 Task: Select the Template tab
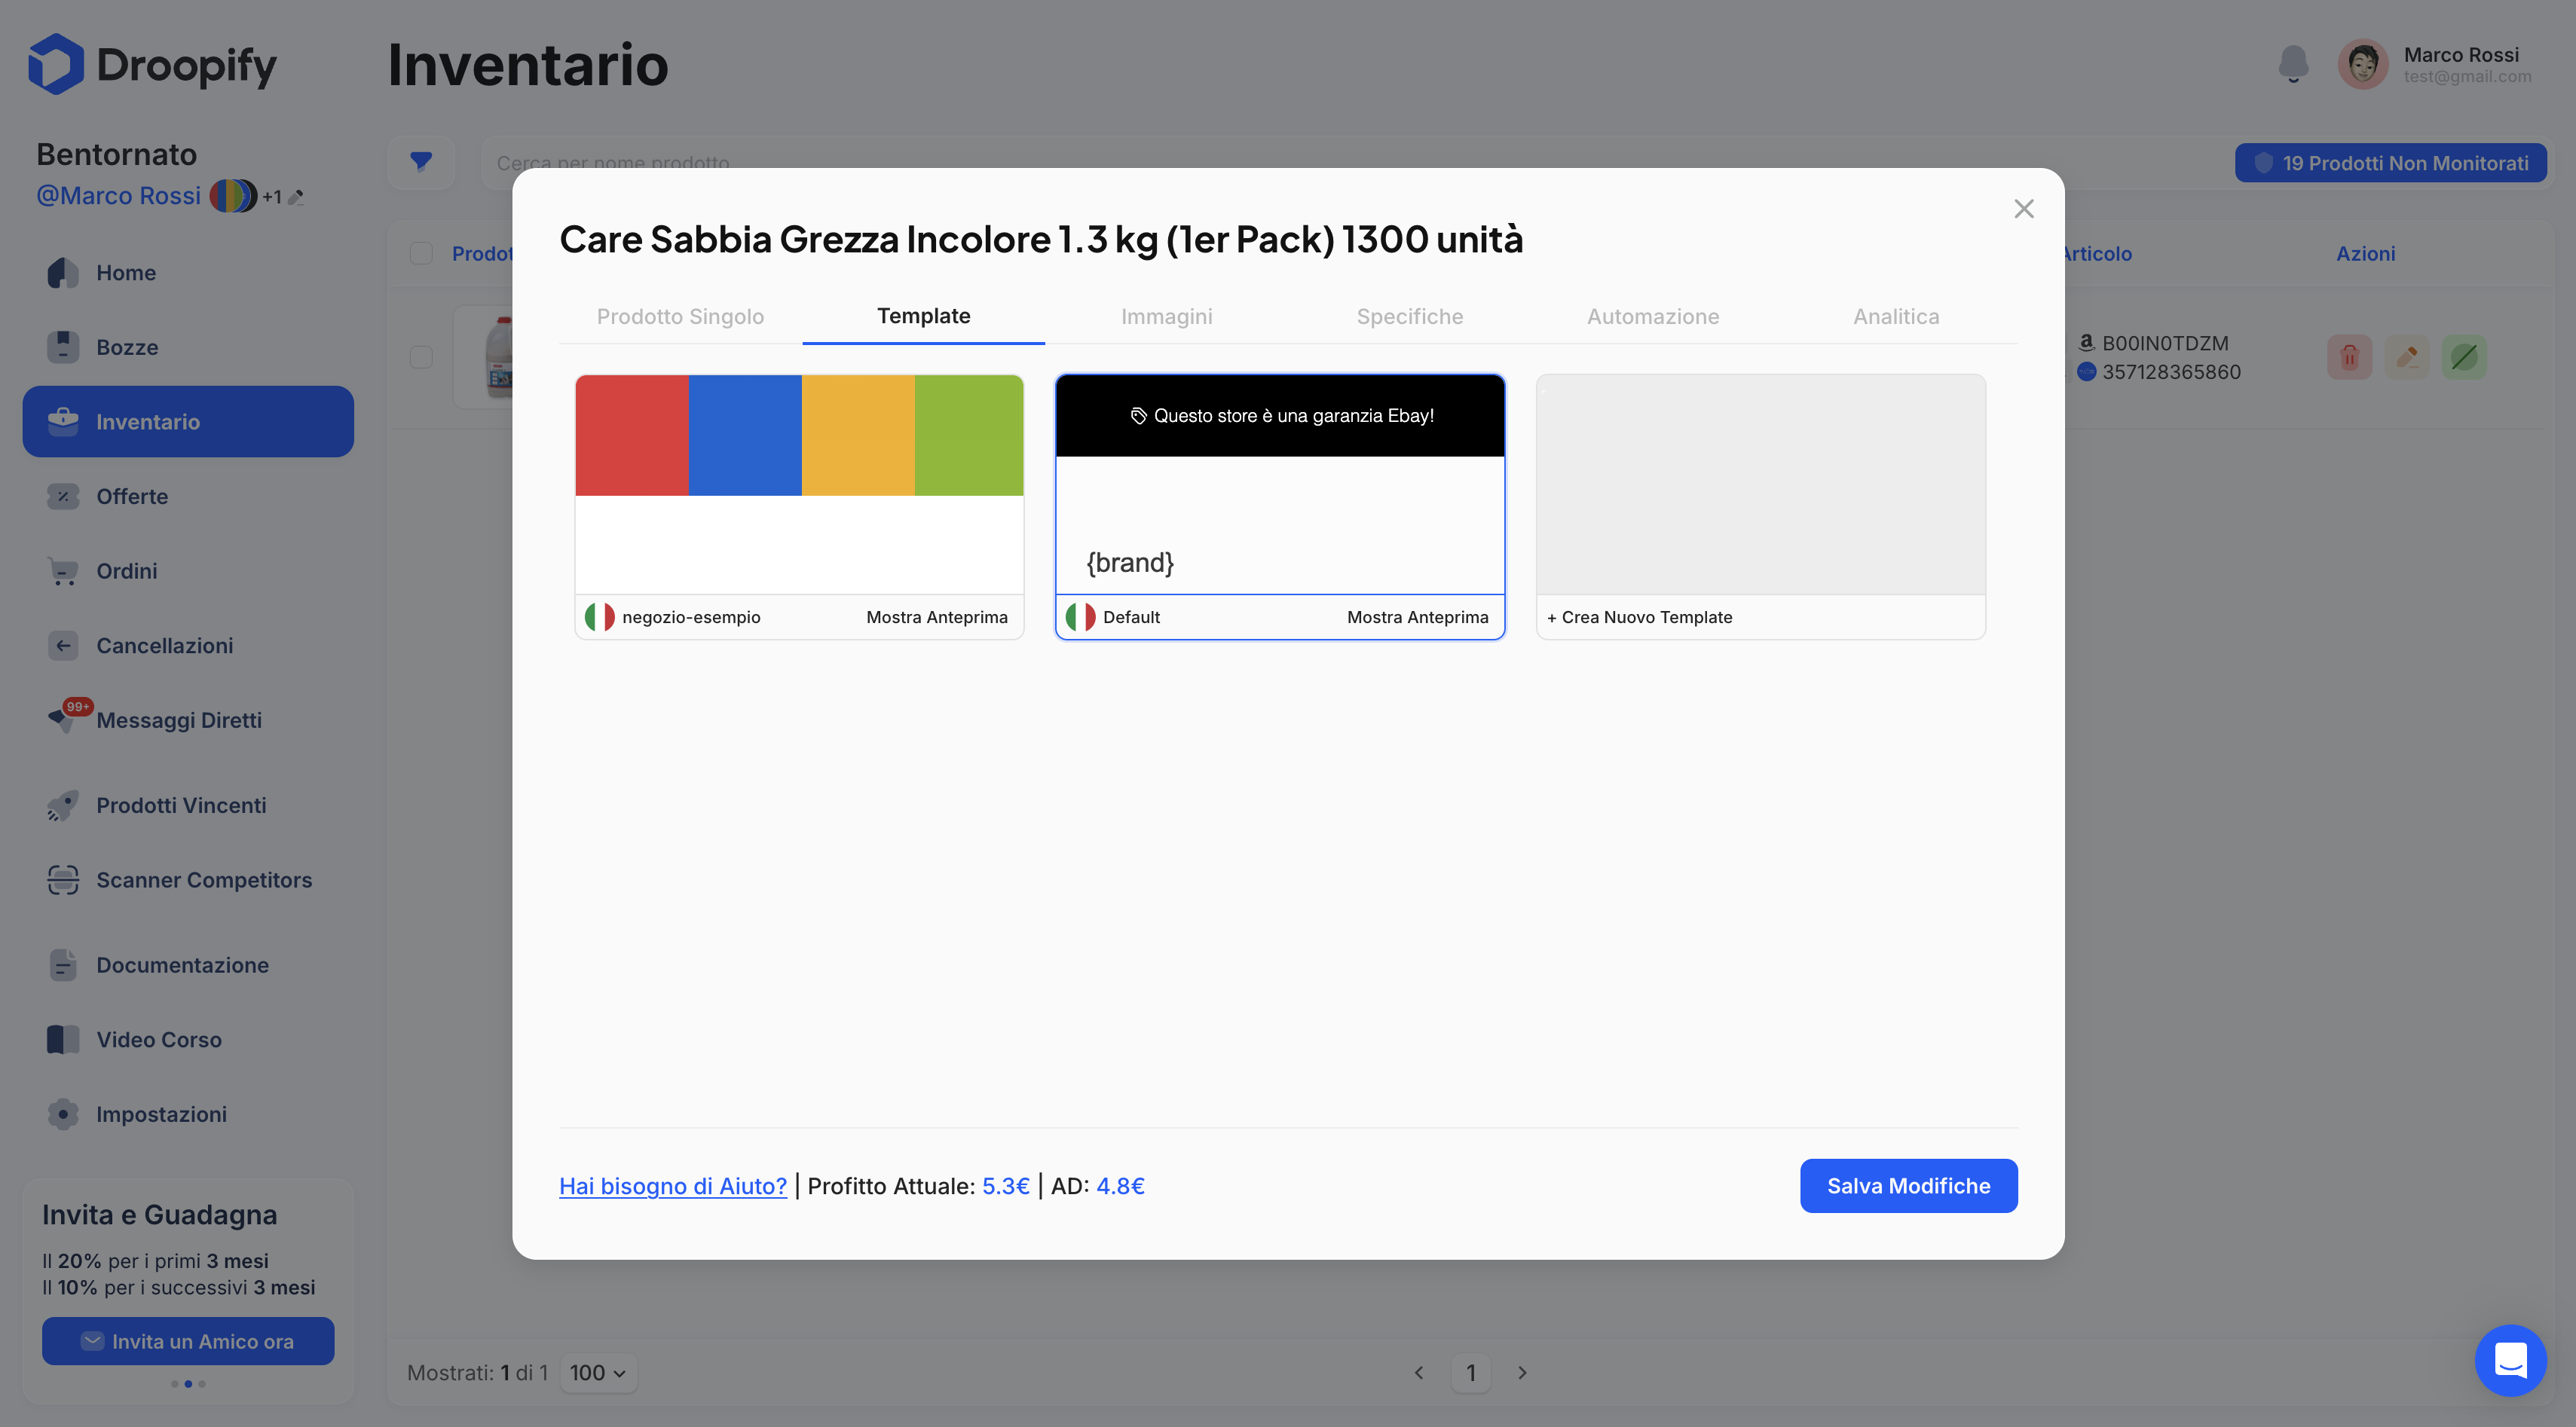923,316
